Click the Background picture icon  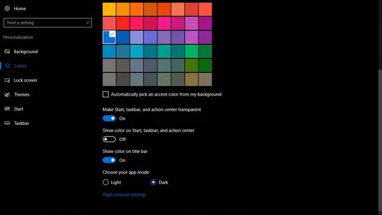(x=7, y=51)
